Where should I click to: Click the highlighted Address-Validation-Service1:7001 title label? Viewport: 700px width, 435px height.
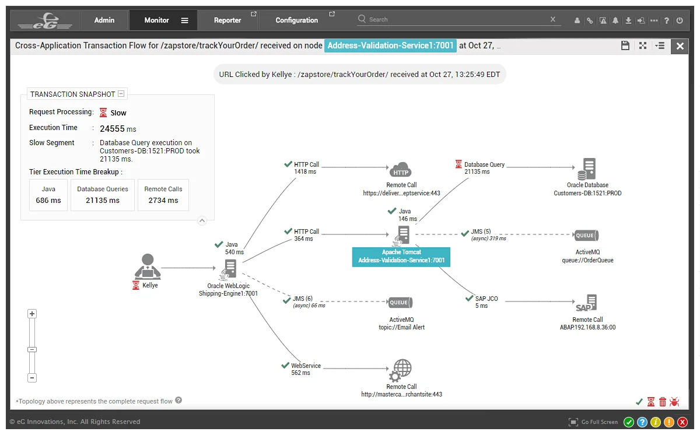390,45
